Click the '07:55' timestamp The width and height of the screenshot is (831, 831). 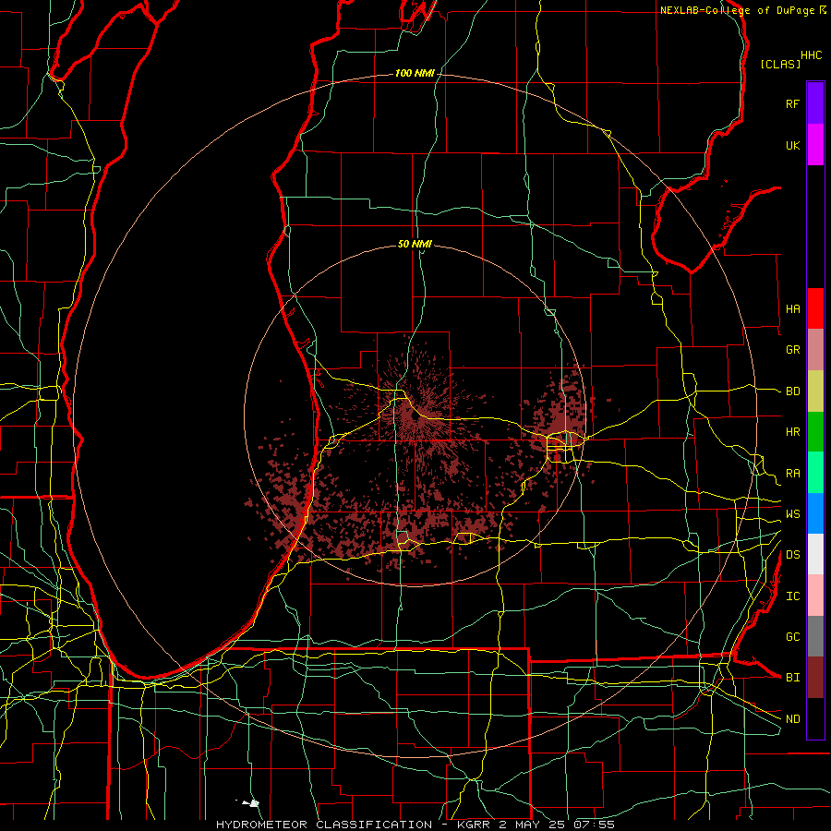click(594, 825)
